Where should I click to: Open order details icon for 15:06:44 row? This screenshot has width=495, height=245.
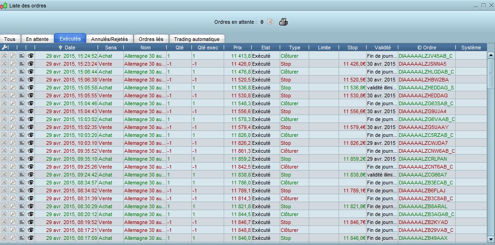point(21,71)
